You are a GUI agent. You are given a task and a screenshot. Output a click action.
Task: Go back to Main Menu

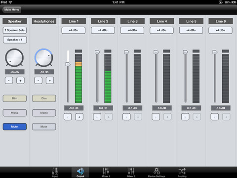point(11,10)
